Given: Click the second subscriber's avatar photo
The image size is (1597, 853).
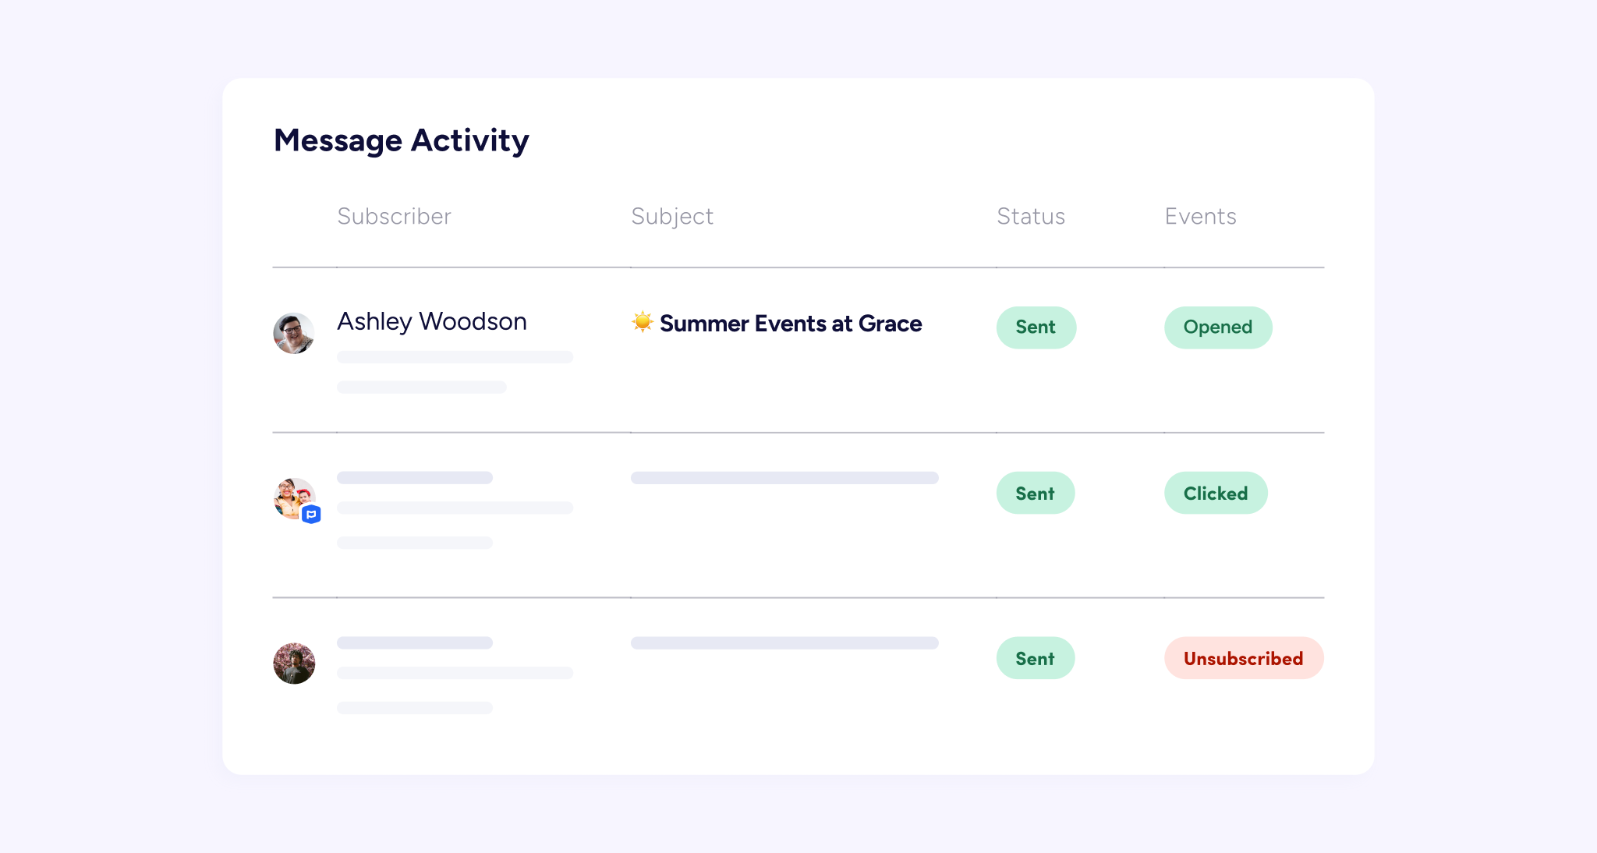Looking at the screenshot, I should tap(292, 497).
